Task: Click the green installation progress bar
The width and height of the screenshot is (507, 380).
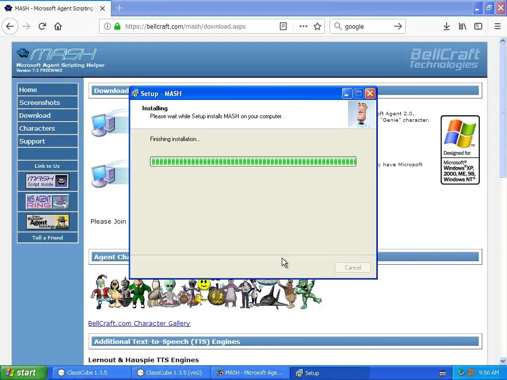Action: click(253, 162)
